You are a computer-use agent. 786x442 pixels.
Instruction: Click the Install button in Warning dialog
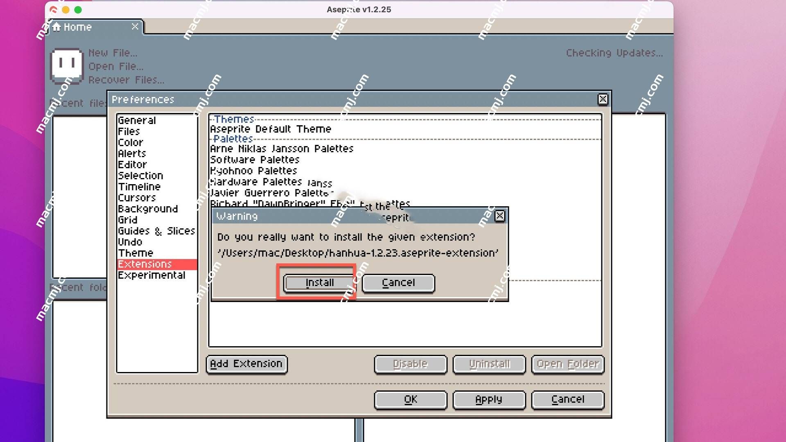point(320,283)
